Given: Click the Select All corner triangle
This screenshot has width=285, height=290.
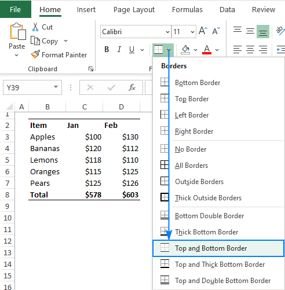Looking at the screenshot, I should pyautogui.click(x=9, y=107).
